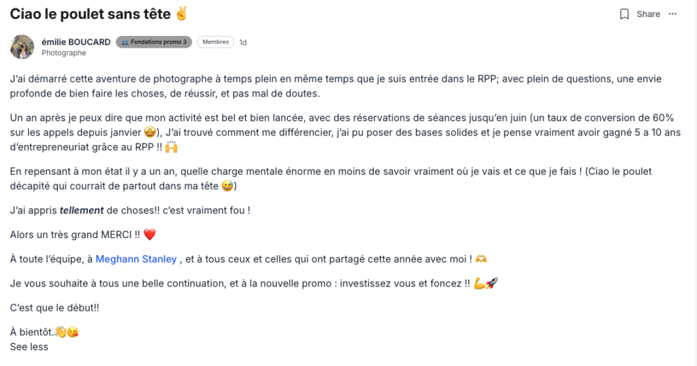The width and height of the screenshot is (697, 366).
Task: Click the kissing face emoji at the end
Action: point(72,333)
